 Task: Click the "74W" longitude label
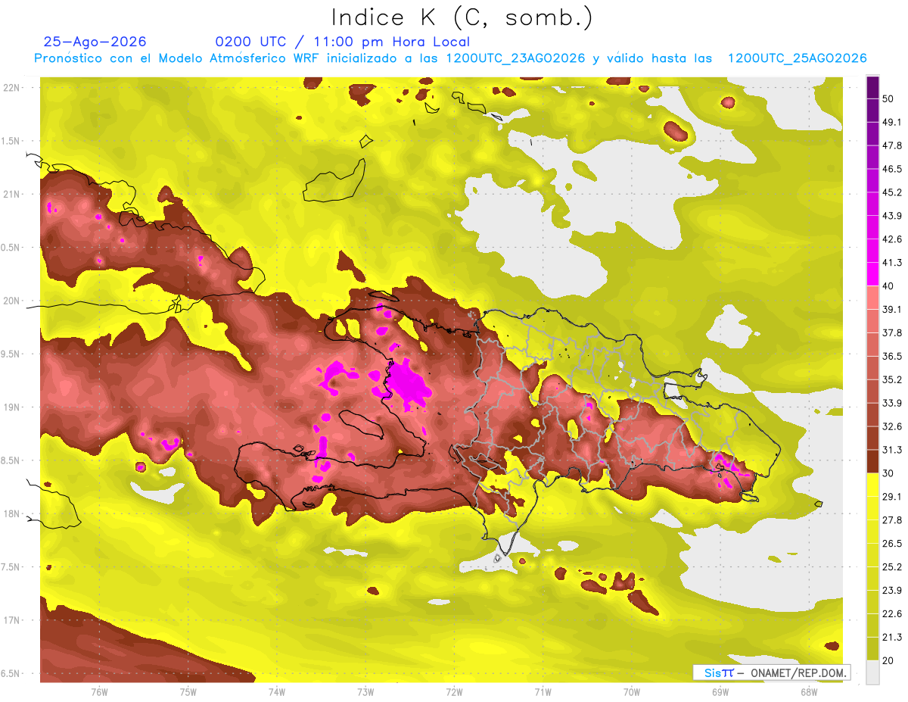pos(276,692)
